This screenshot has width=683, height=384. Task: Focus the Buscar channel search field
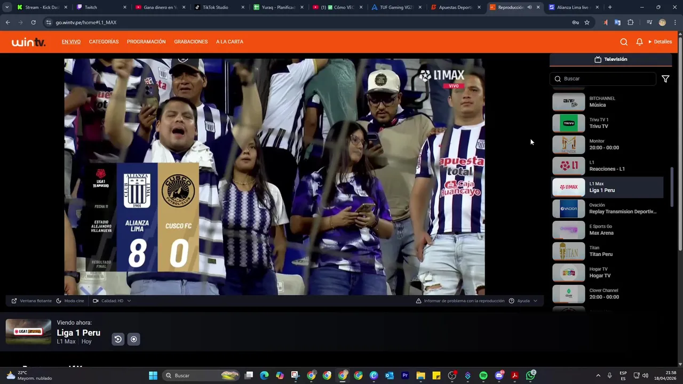tap(603, 79)
